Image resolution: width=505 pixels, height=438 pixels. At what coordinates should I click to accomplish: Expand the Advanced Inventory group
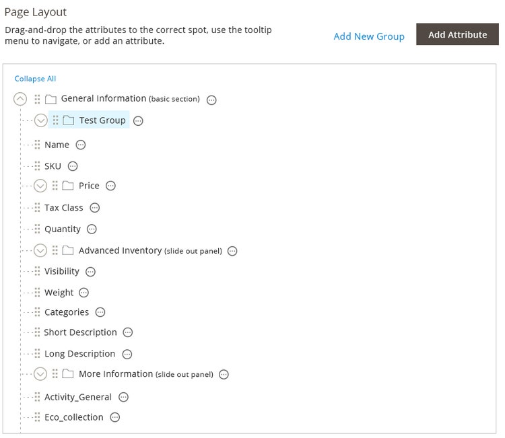[40, 251]
